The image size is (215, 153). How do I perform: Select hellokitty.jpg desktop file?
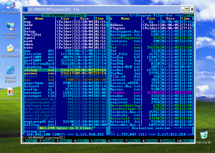(x=10, y=94)
